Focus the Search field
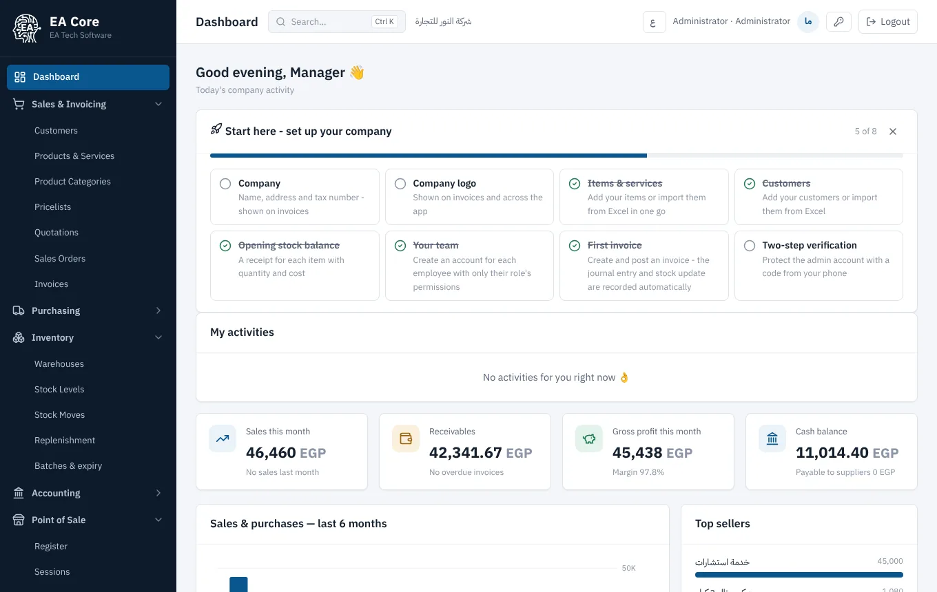937x592 pixels. click(337, 22)
